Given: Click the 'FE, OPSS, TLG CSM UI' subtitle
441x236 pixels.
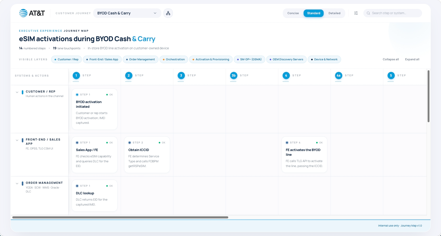Looking at the screenshot, I should pyautogui.click(x=39, y=149).
